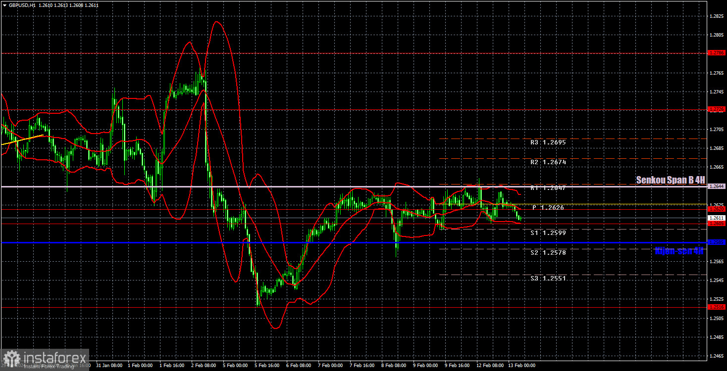Click the 1 Feb 16:00 time label
The image size is (727, 371).
point(171,366)
